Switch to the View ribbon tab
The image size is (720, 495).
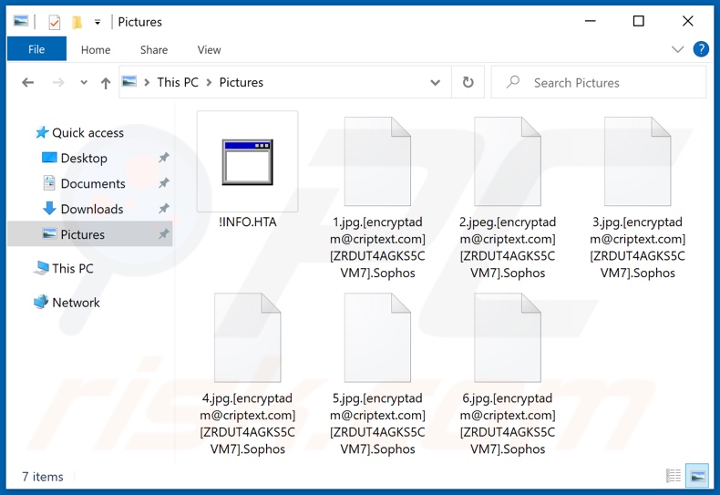coord(209,50)
